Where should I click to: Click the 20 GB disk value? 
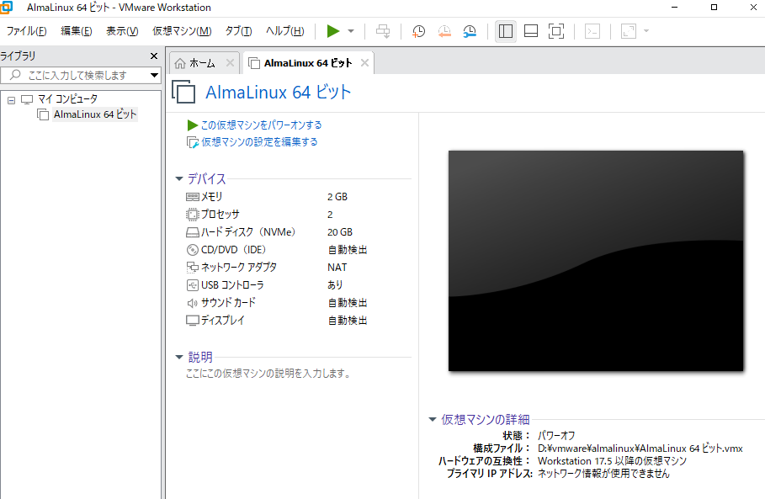pyautogui.click(x=339, y=232)
